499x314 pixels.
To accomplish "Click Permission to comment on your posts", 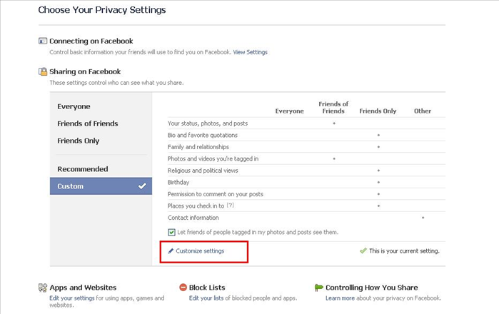I will (x=216, y=194).
